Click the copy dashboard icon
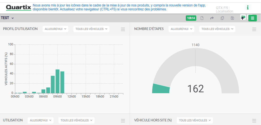The height and width of the screenshot is (125, 261). click(222, 18)
